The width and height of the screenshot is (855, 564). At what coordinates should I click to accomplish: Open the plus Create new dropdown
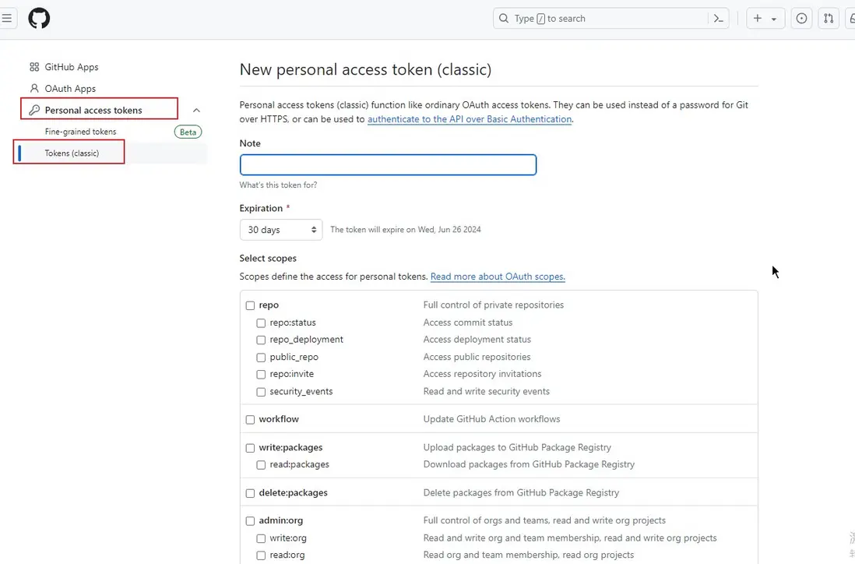coord(765,19)
